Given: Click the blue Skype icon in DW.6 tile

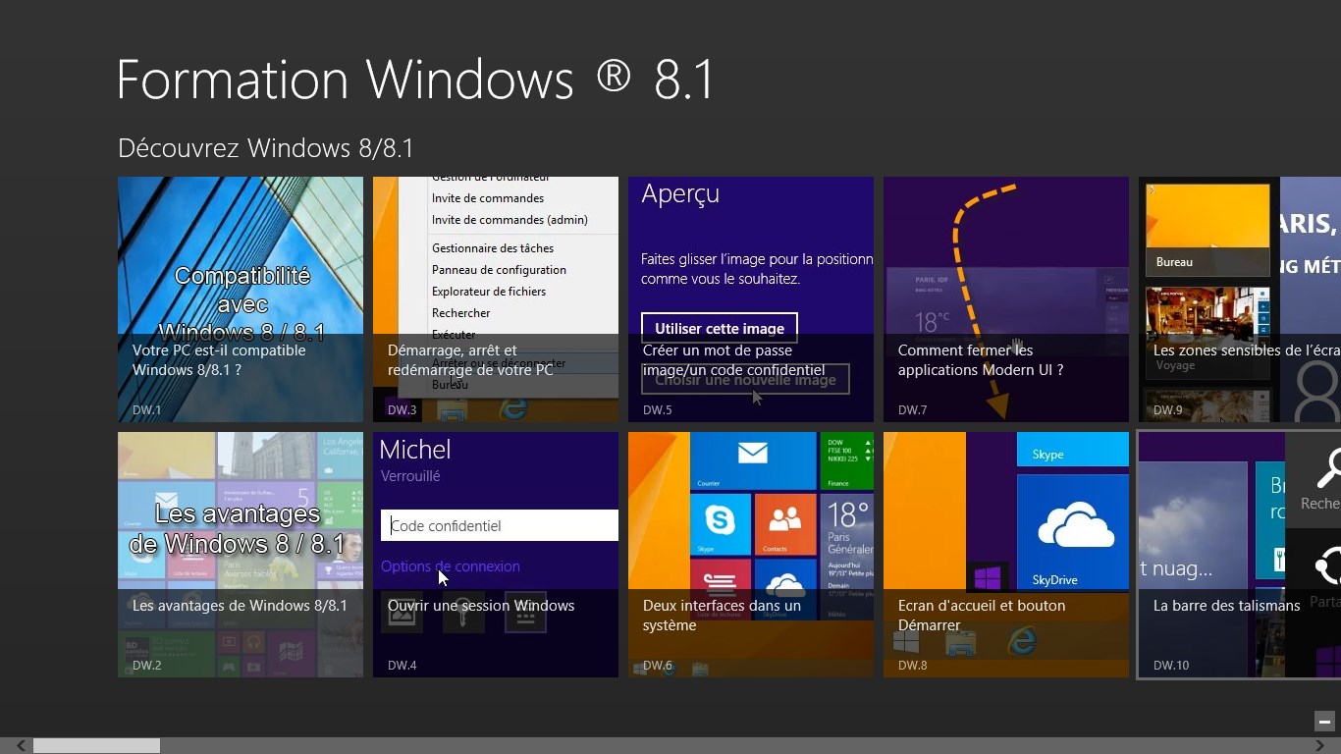Looking at the screenshot, I should point(720,518).
